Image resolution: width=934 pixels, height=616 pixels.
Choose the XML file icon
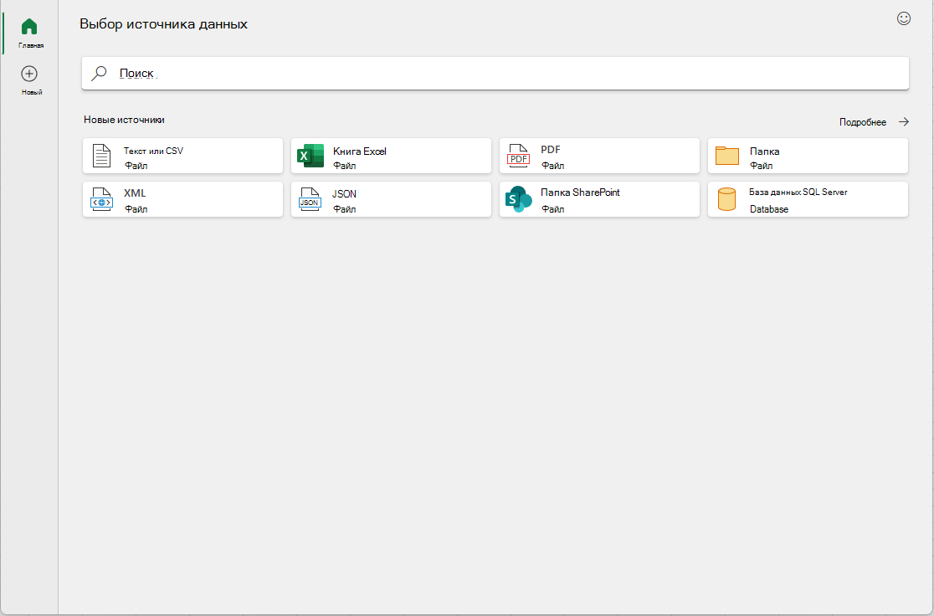(101, 199)
